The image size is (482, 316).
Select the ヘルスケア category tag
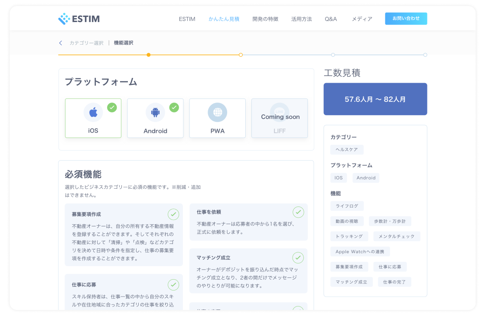pyautogui.click(x=347, y=149)
